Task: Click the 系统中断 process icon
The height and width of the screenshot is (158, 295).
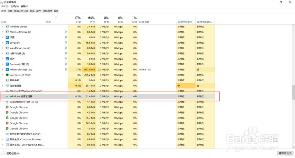Action: click(7, 80)
